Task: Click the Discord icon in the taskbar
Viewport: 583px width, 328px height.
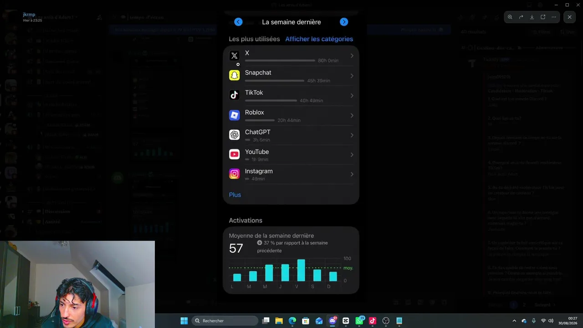Action: click(x=332, y=321)
